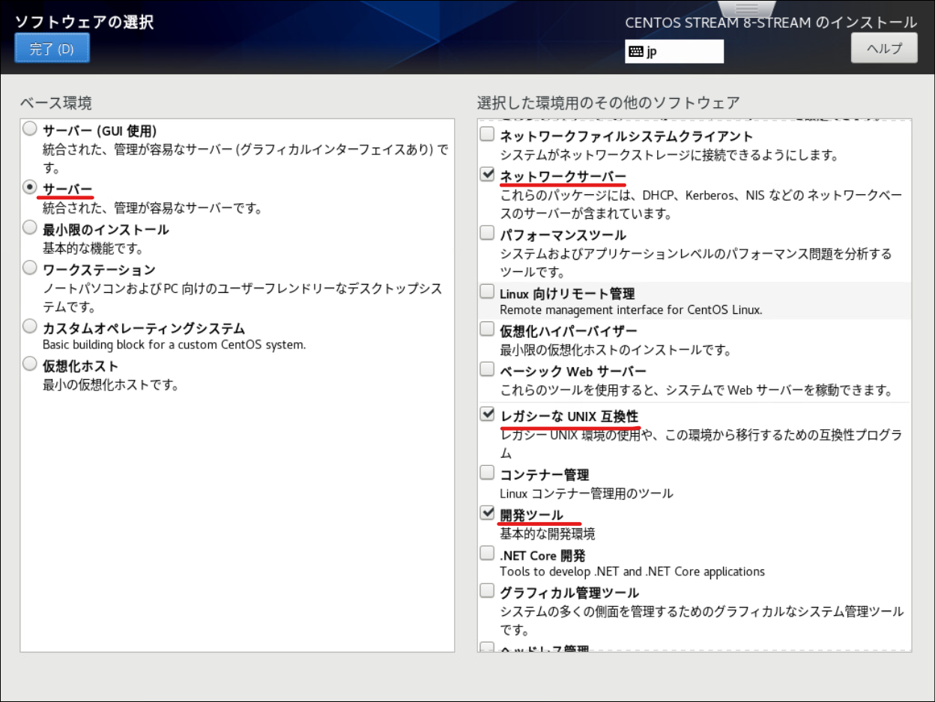
Task: Click text Remote management interface for CentOS Linux.
Action: [x=631, y=309]
